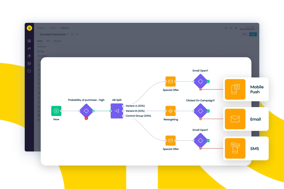
Task: Click green check on Clicked On Campaign node
Action: point(208,111)
